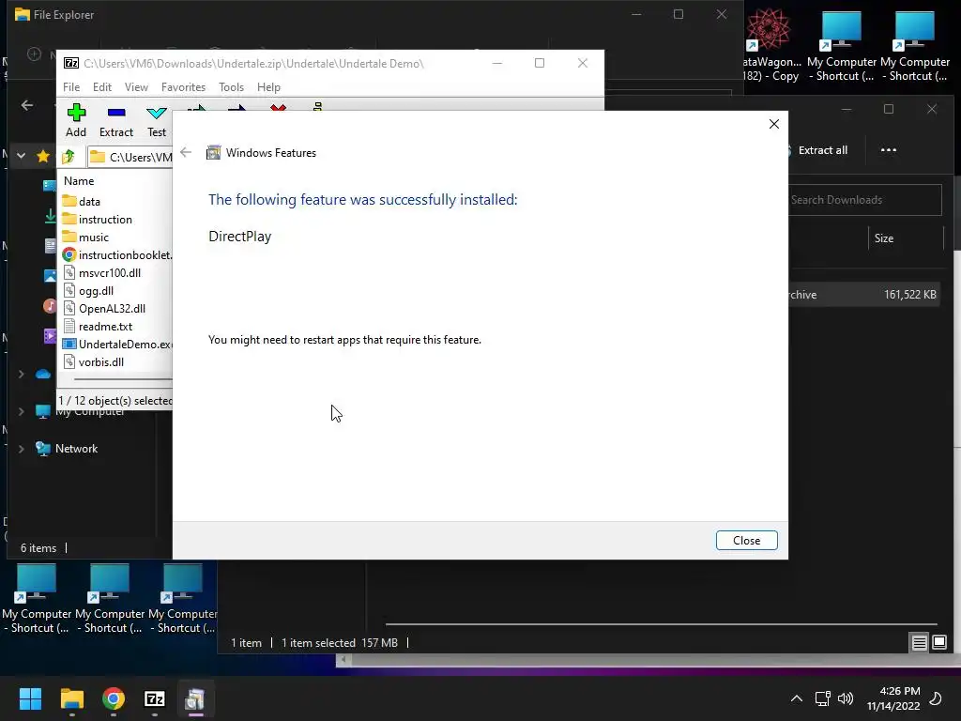Click Extract all in Downloads window

(818, 150)
